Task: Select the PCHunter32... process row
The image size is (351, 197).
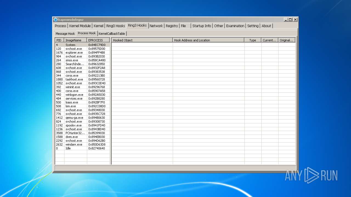Action: 82,133
